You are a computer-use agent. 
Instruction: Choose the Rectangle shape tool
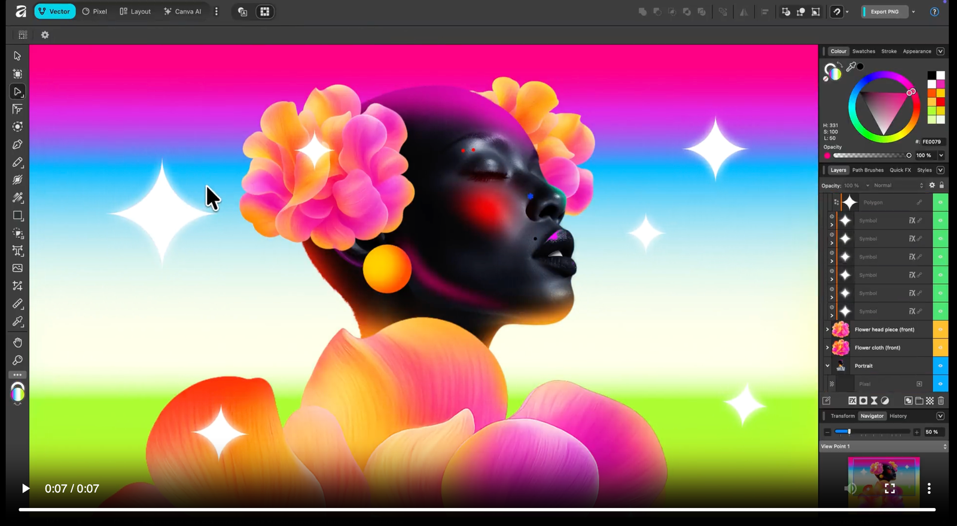(x=17, y=216)
